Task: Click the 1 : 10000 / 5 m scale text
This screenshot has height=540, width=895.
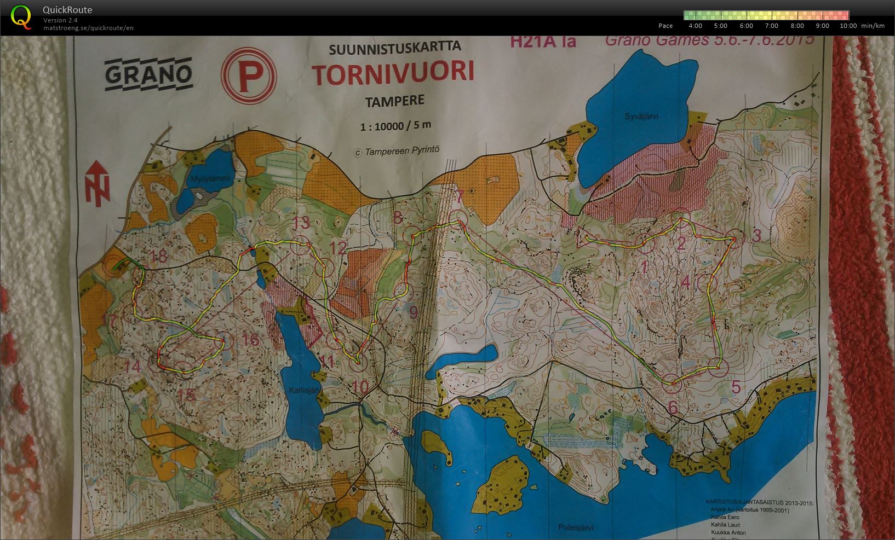Action: click(395, 126)
